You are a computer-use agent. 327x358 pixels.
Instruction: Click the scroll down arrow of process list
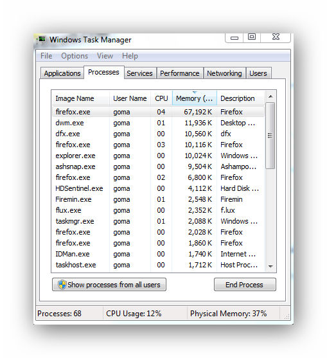pos(270,266)
